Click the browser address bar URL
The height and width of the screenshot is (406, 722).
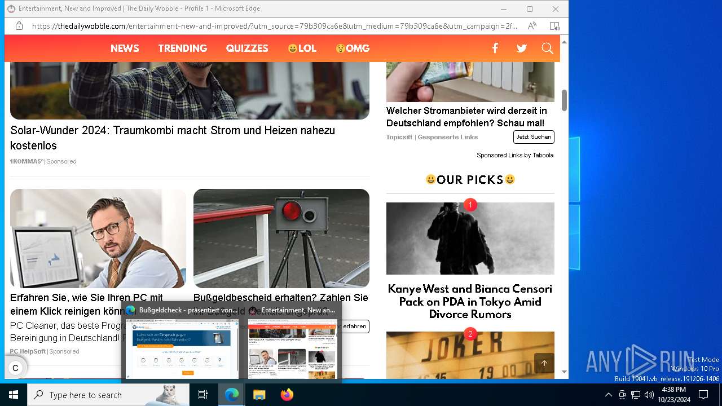tap(275, 26)
